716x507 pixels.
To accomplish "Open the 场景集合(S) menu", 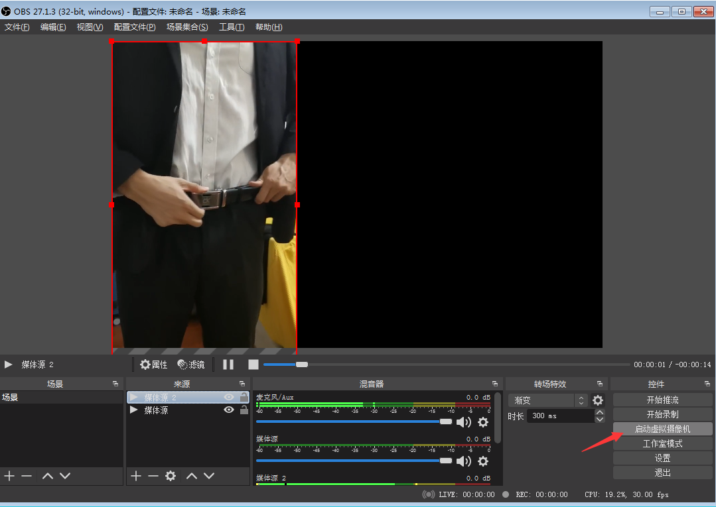I will coord(187,27).
